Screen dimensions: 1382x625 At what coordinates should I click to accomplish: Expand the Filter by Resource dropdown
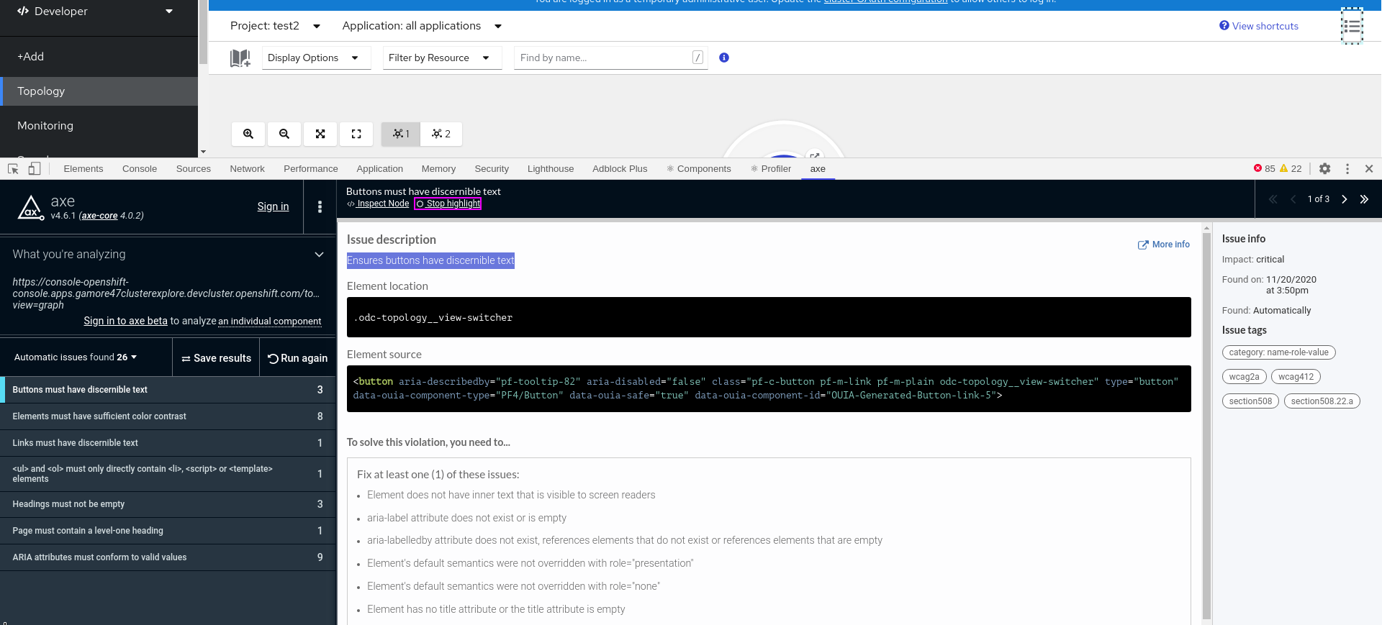(442, 58)
